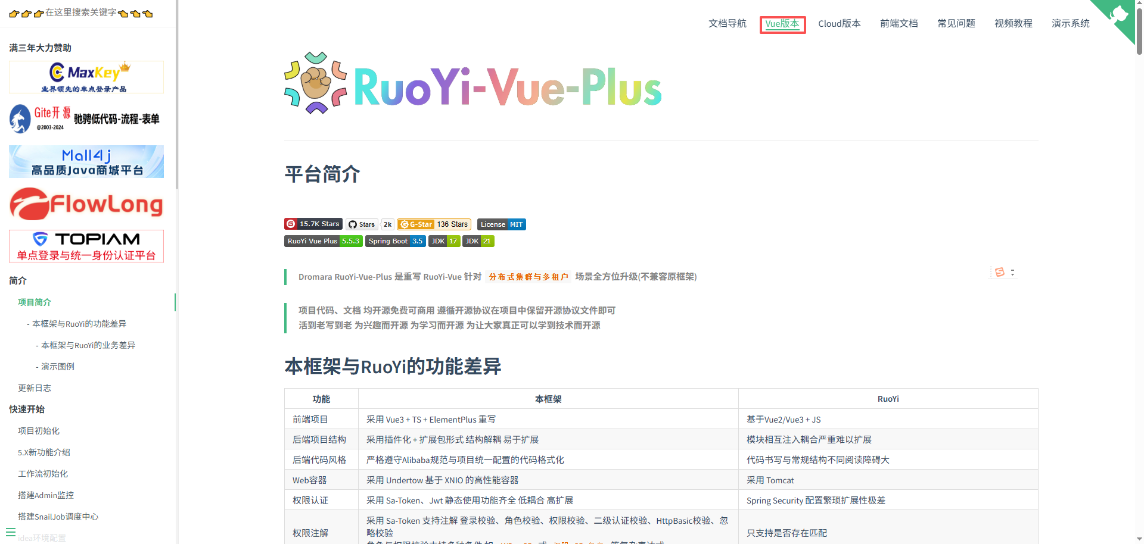
Task: Click the G-Star 136 Stars badge
Action: 434,224
